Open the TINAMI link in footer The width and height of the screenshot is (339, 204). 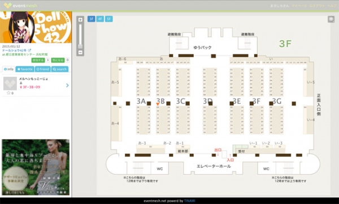pyautogui.click(x=189, y=201)
